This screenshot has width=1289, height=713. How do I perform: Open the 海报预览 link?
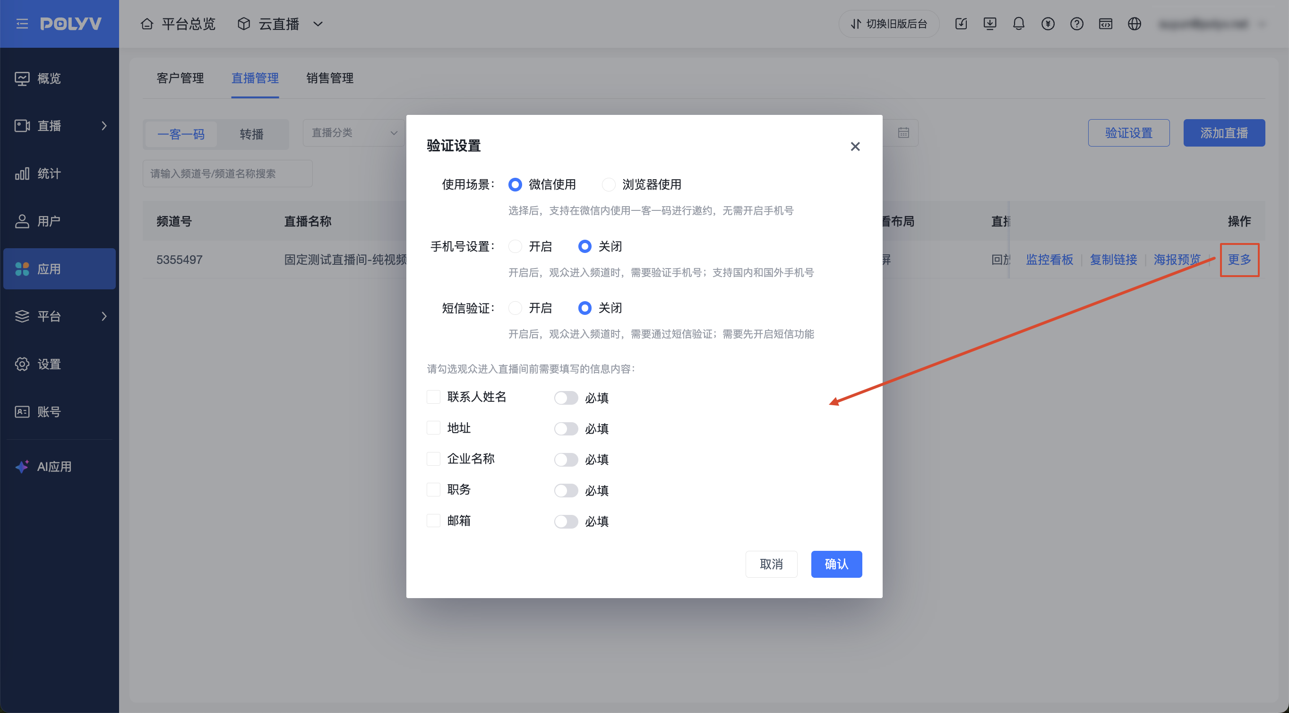(1177, 260)
